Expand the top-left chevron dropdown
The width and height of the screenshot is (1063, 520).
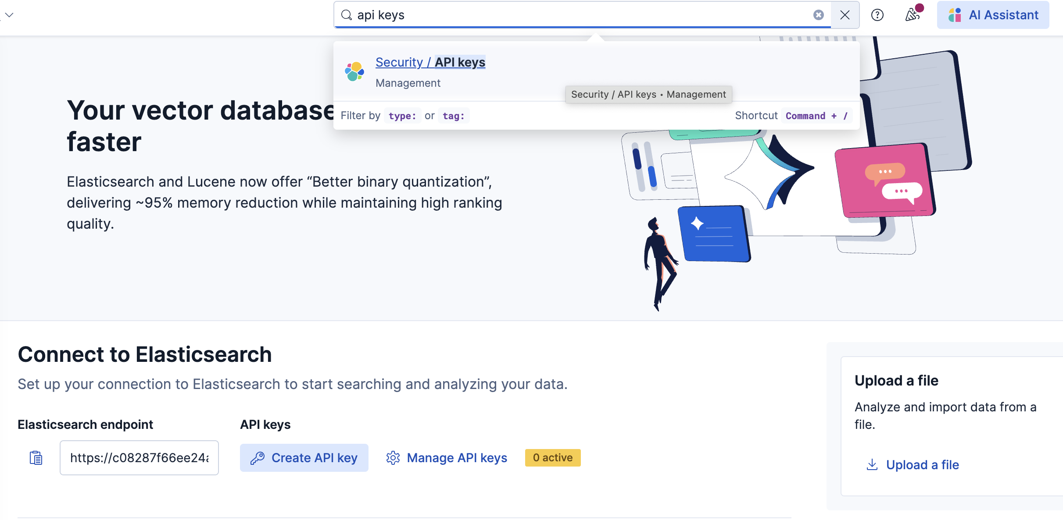click(x=9, y=15)
